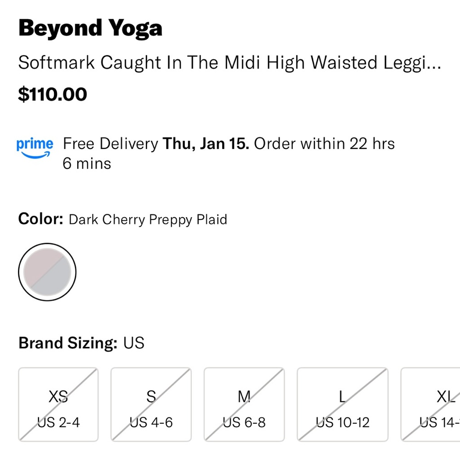Screen dimensions: 460x460
Task: Click the unavailable strikethrough on size M
Action: pos(244,404)
